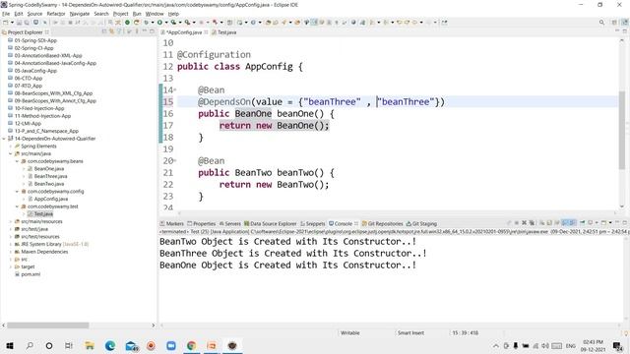Open the File menu
This screenshot has width=630, height=354.
pos(6,14)
